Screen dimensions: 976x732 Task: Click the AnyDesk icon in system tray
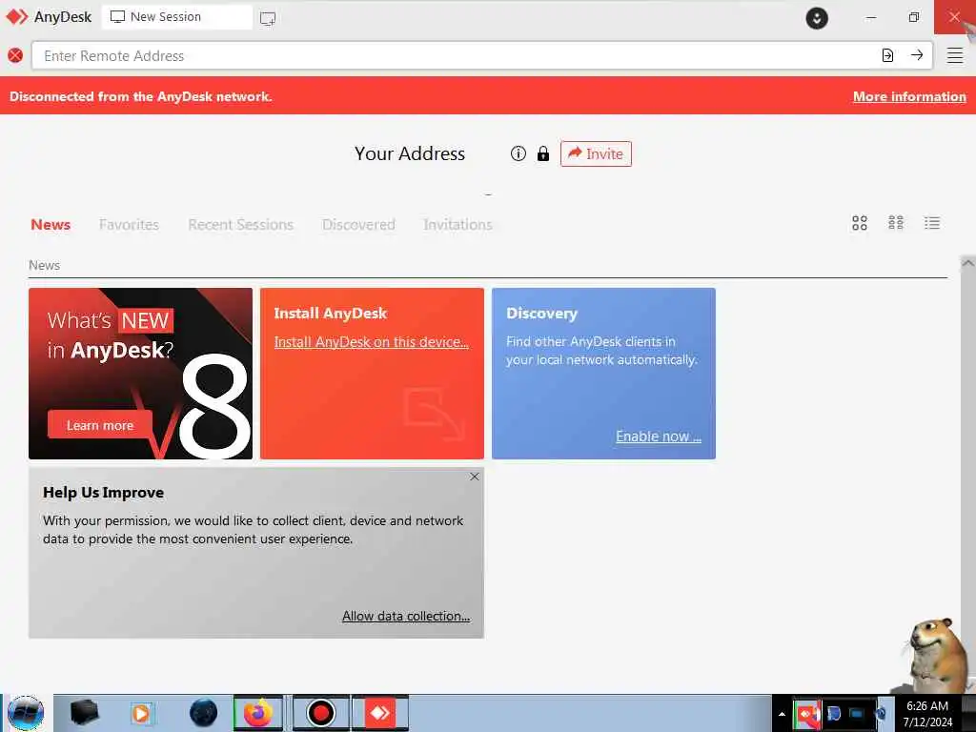pos(806,713)
